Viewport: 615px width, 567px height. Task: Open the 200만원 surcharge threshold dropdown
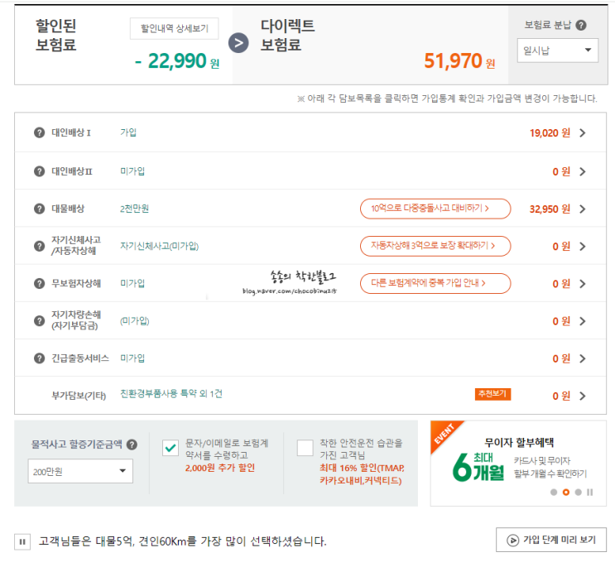point(79,471)
